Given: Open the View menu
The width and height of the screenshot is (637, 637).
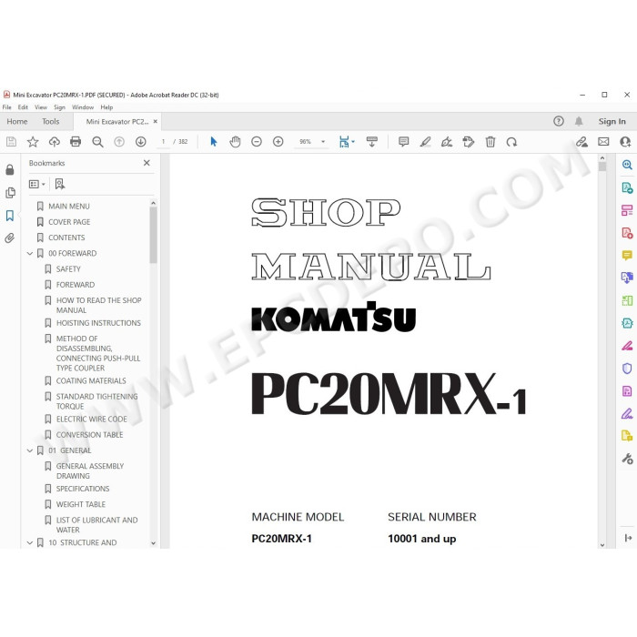Looking at the screenshot, I should pos(41,107).
